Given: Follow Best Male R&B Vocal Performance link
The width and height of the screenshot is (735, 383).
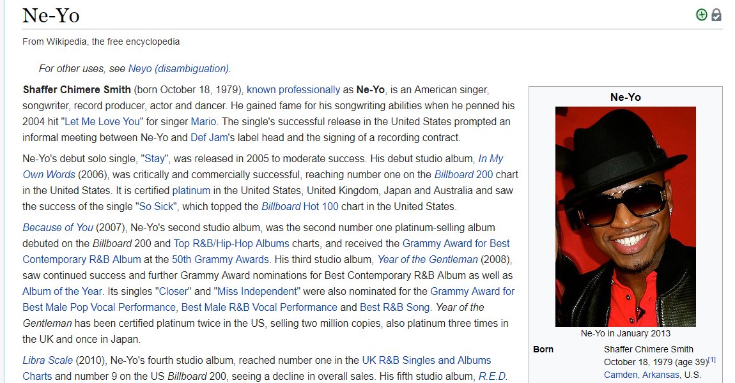Looking at the screenshot, I should point(259,306).
